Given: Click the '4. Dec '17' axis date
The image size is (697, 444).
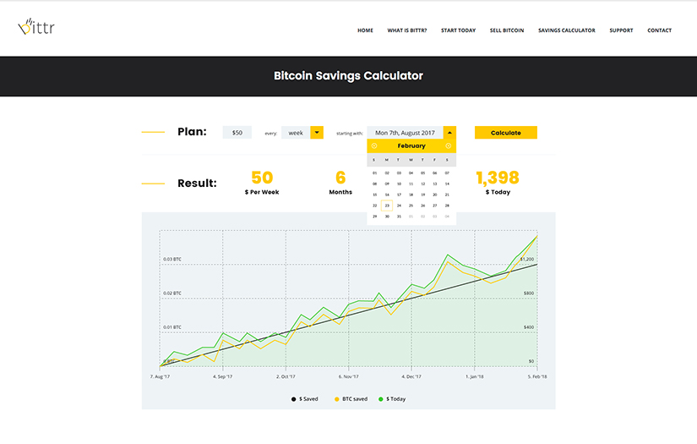Looking at the screenshot, I should tap(411, 376).
